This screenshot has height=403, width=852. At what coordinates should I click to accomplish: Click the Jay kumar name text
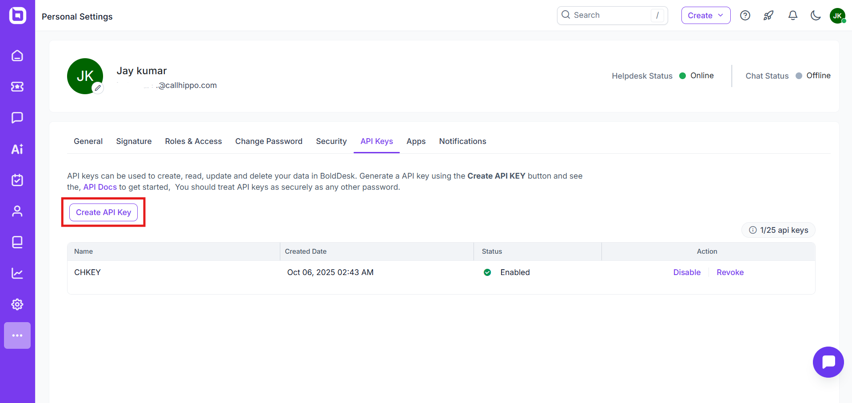pos(142,71)
